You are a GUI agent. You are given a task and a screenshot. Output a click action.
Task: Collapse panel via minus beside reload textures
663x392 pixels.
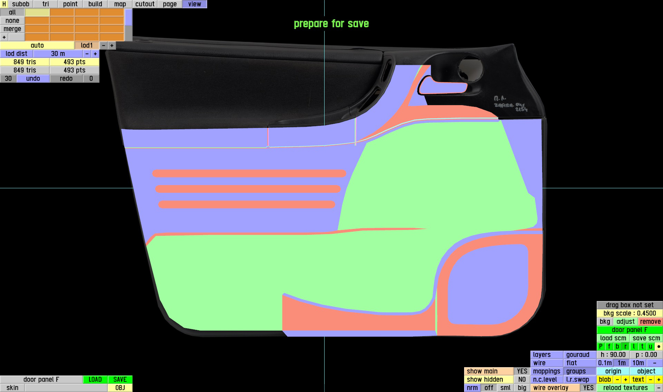[x=659, y=388]
